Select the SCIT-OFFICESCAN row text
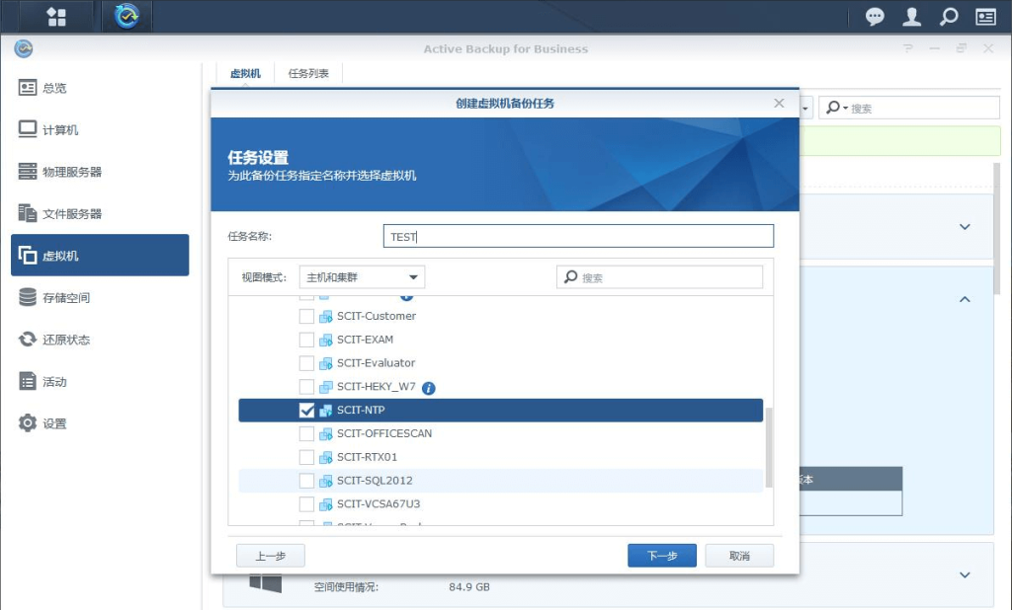Image resolution: width=1012 pixels, height=610 pixels. [384, 433]
